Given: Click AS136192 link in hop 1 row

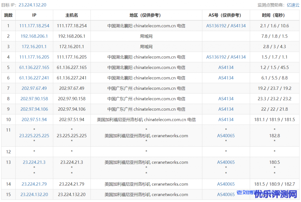Looking at the screenshot, I should pos(216,26).
